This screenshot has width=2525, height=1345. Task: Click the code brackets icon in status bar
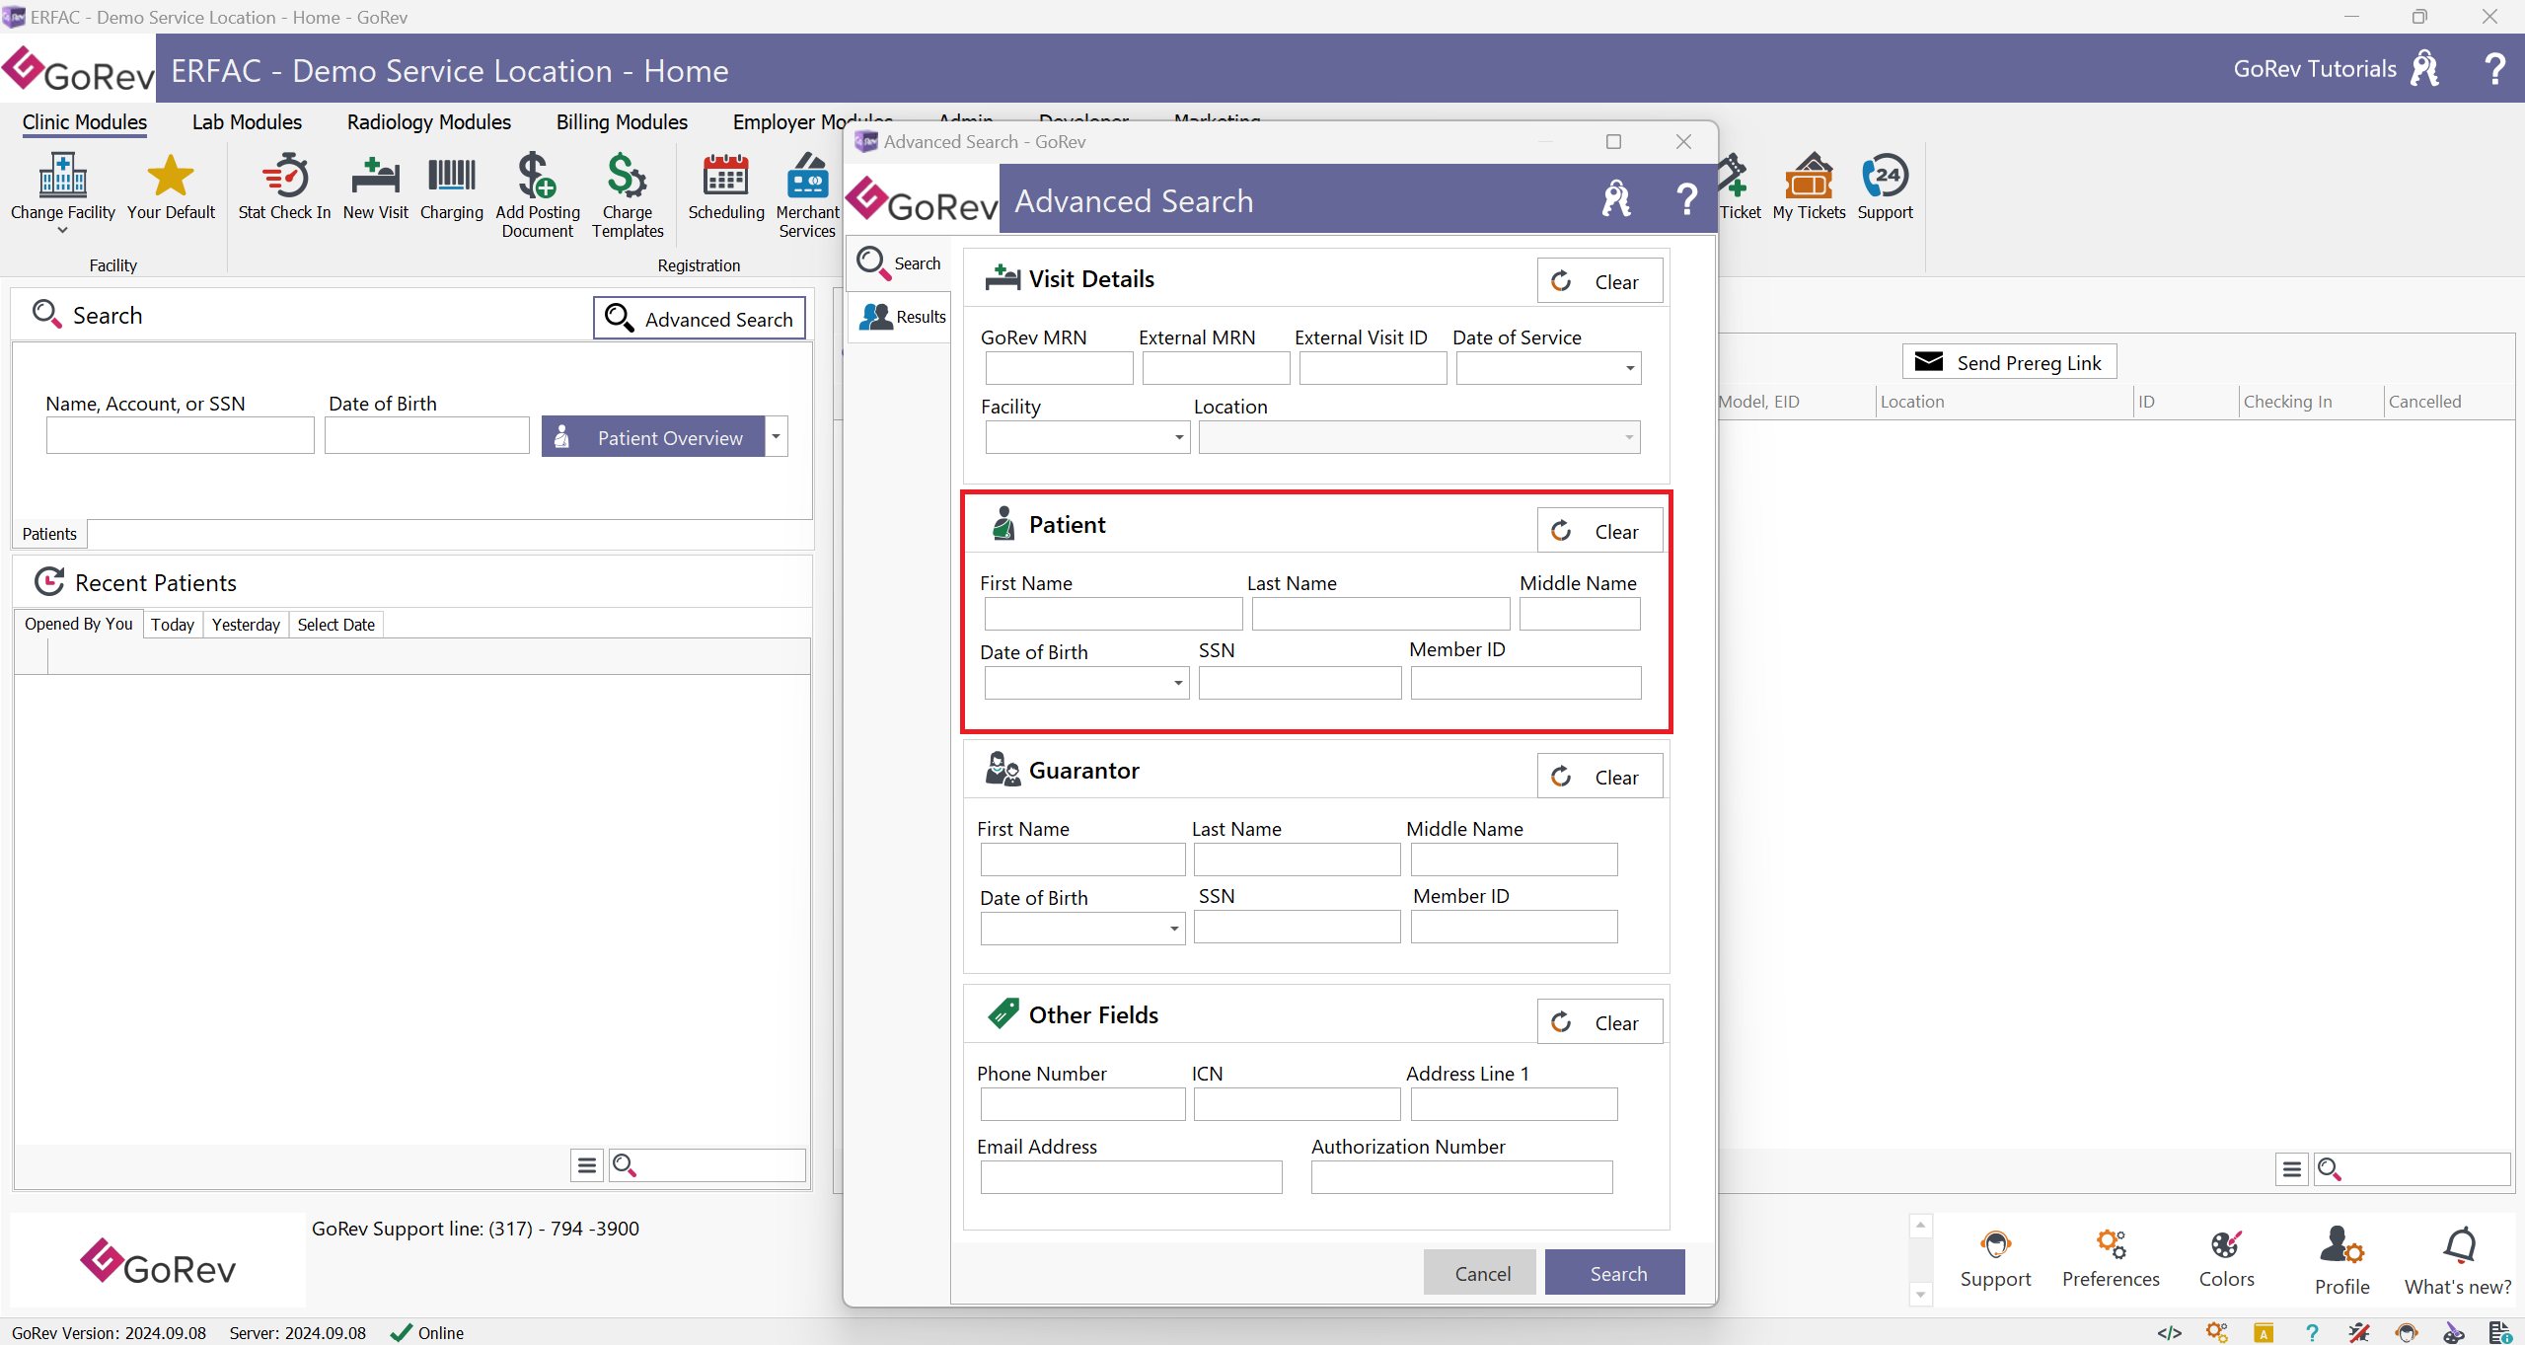pyautogui.click(x=2169, y=1333)
